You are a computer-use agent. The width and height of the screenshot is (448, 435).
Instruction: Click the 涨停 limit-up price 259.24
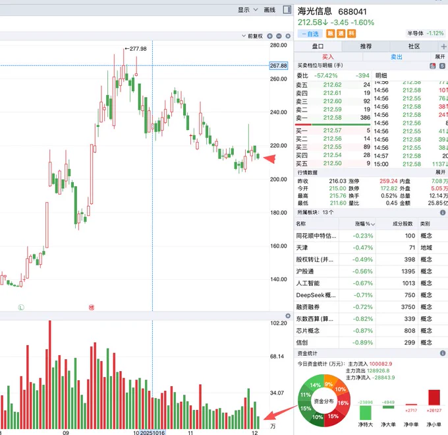coord(388,181)
